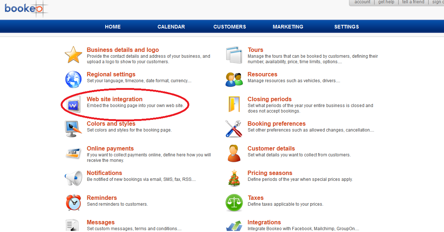Select the alarm clock Reminders icon
The width and height of the screenshot is (444, 232).
(73, 202)
